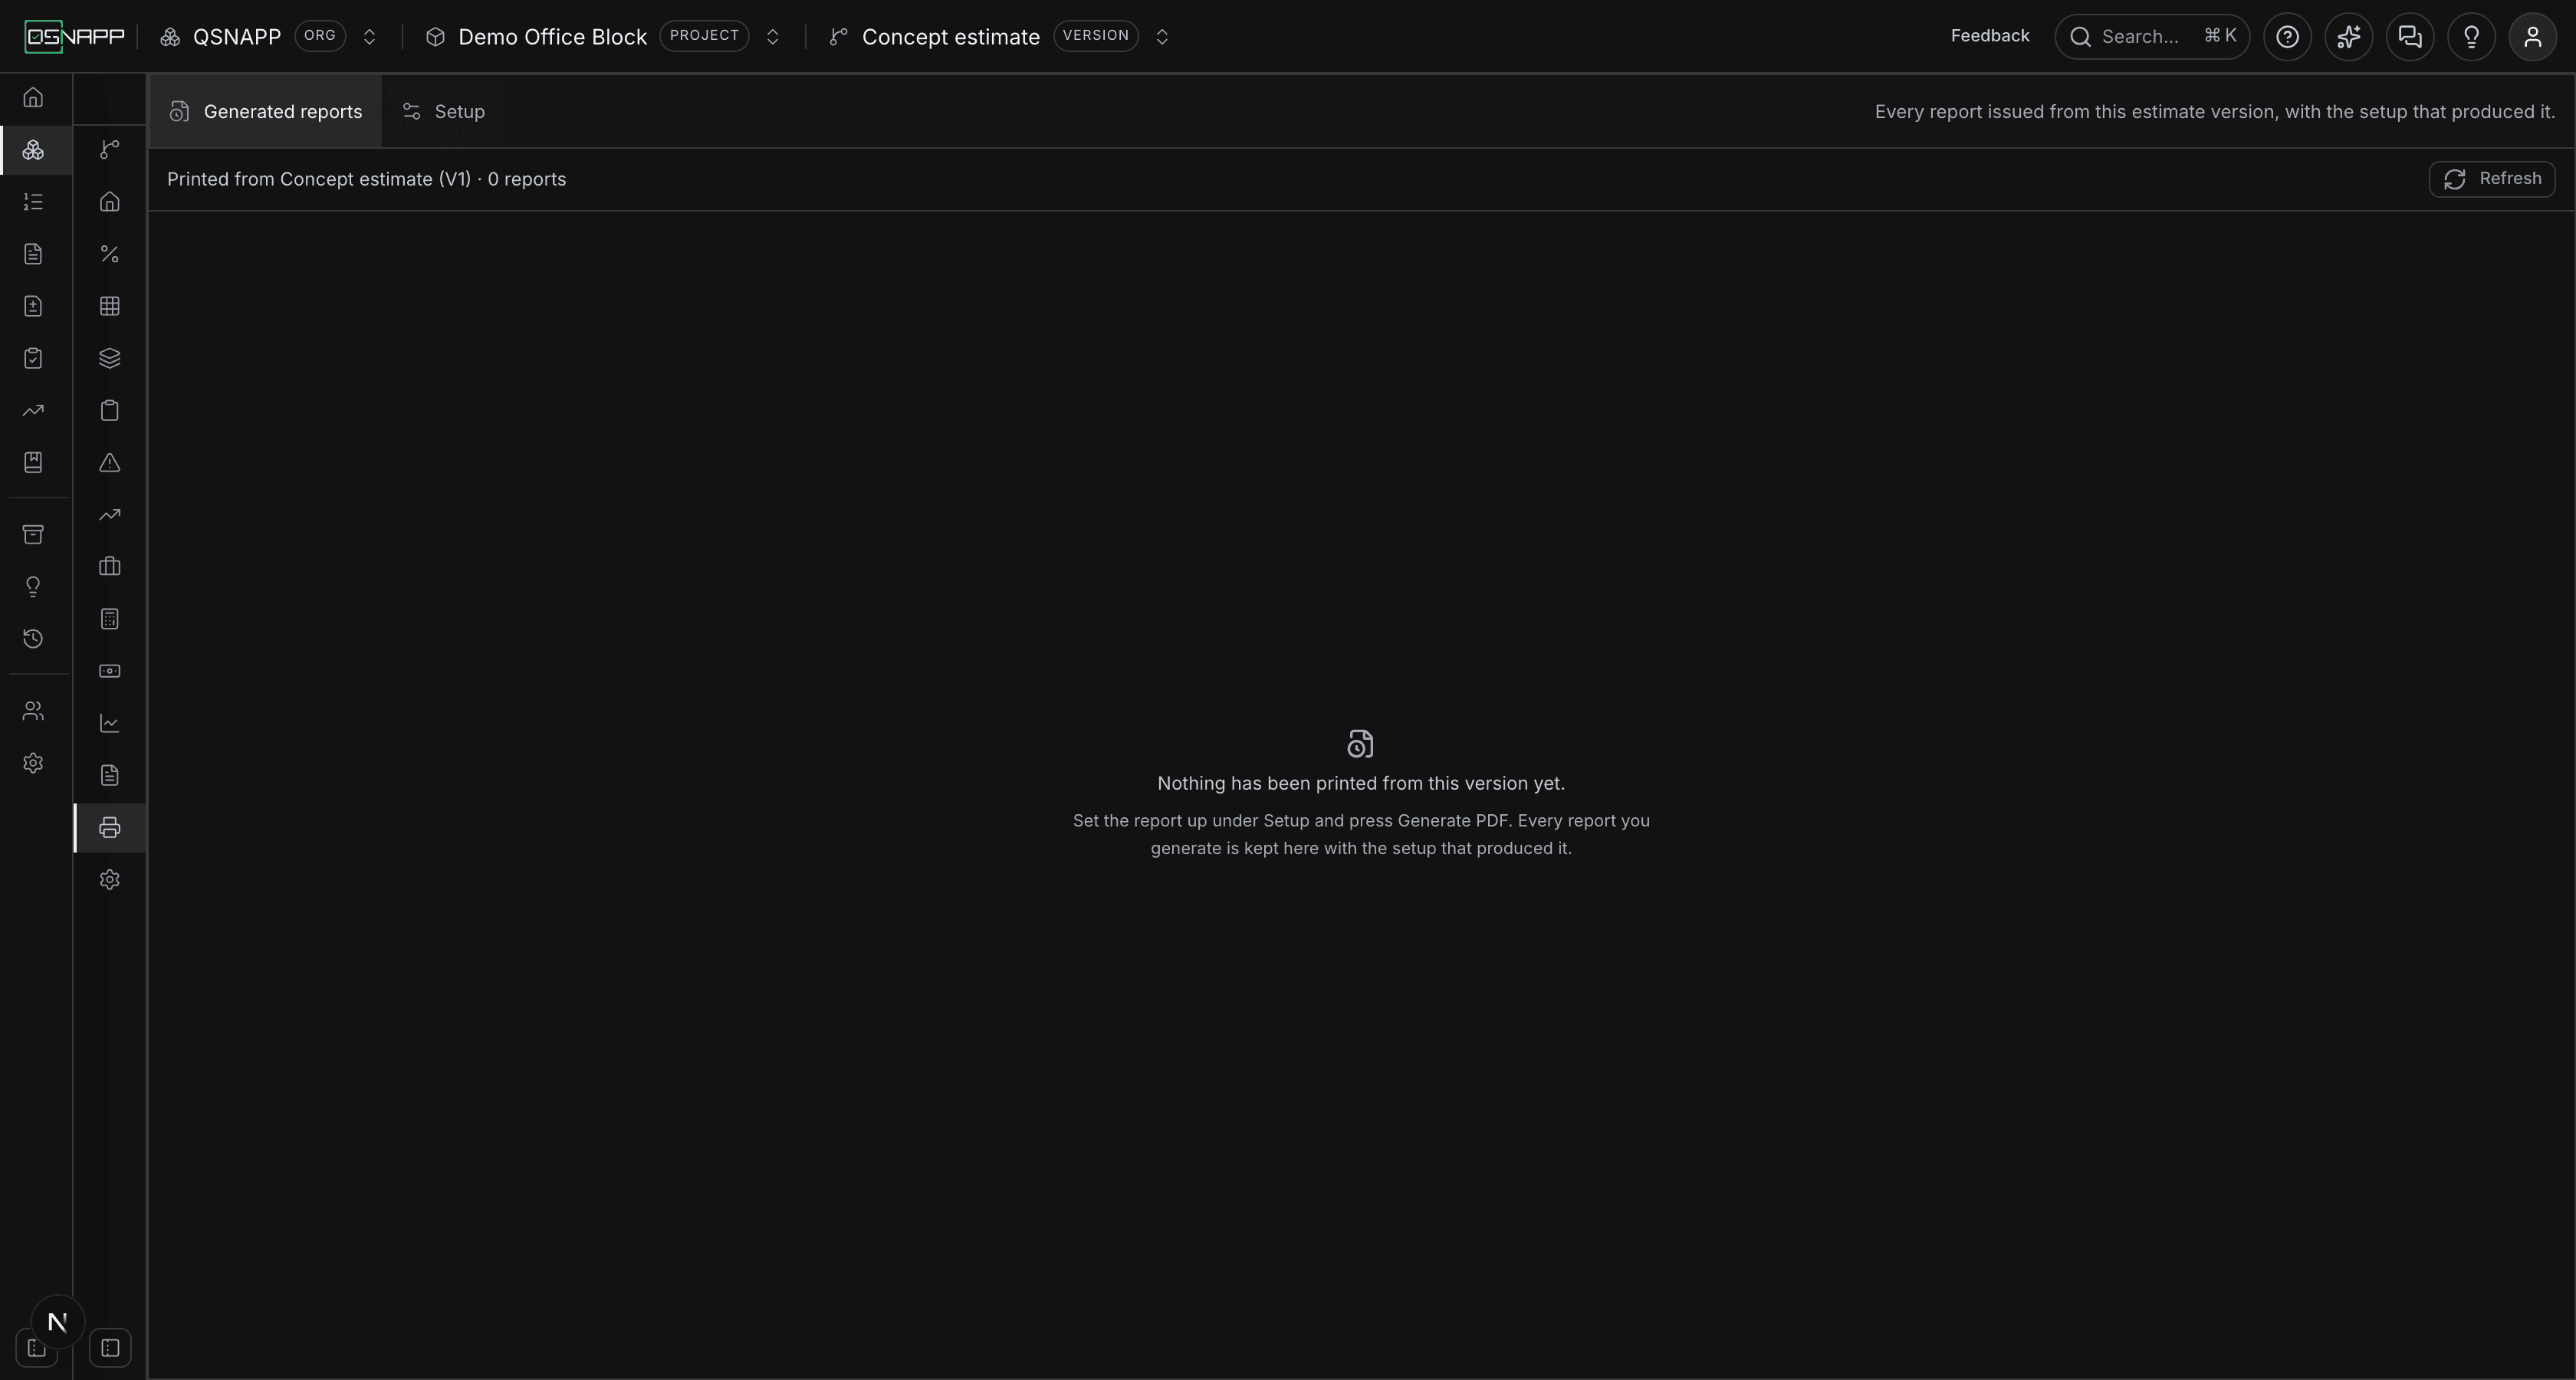The width and height of the screenshot is (2576, 1380).
Task: Open the chat messages icon in the top bar
Action: [2410, 37]
